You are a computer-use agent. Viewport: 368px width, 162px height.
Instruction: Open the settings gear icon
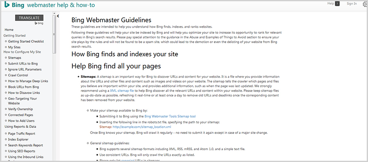[x=365, y=4]
